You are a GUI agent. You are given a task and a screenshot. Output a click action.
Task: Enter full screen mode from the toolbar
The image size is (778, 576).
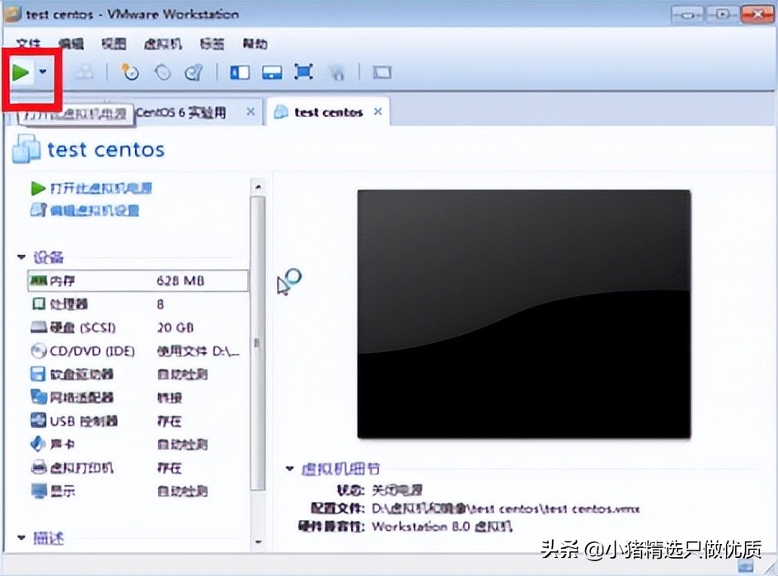(303, 72)
